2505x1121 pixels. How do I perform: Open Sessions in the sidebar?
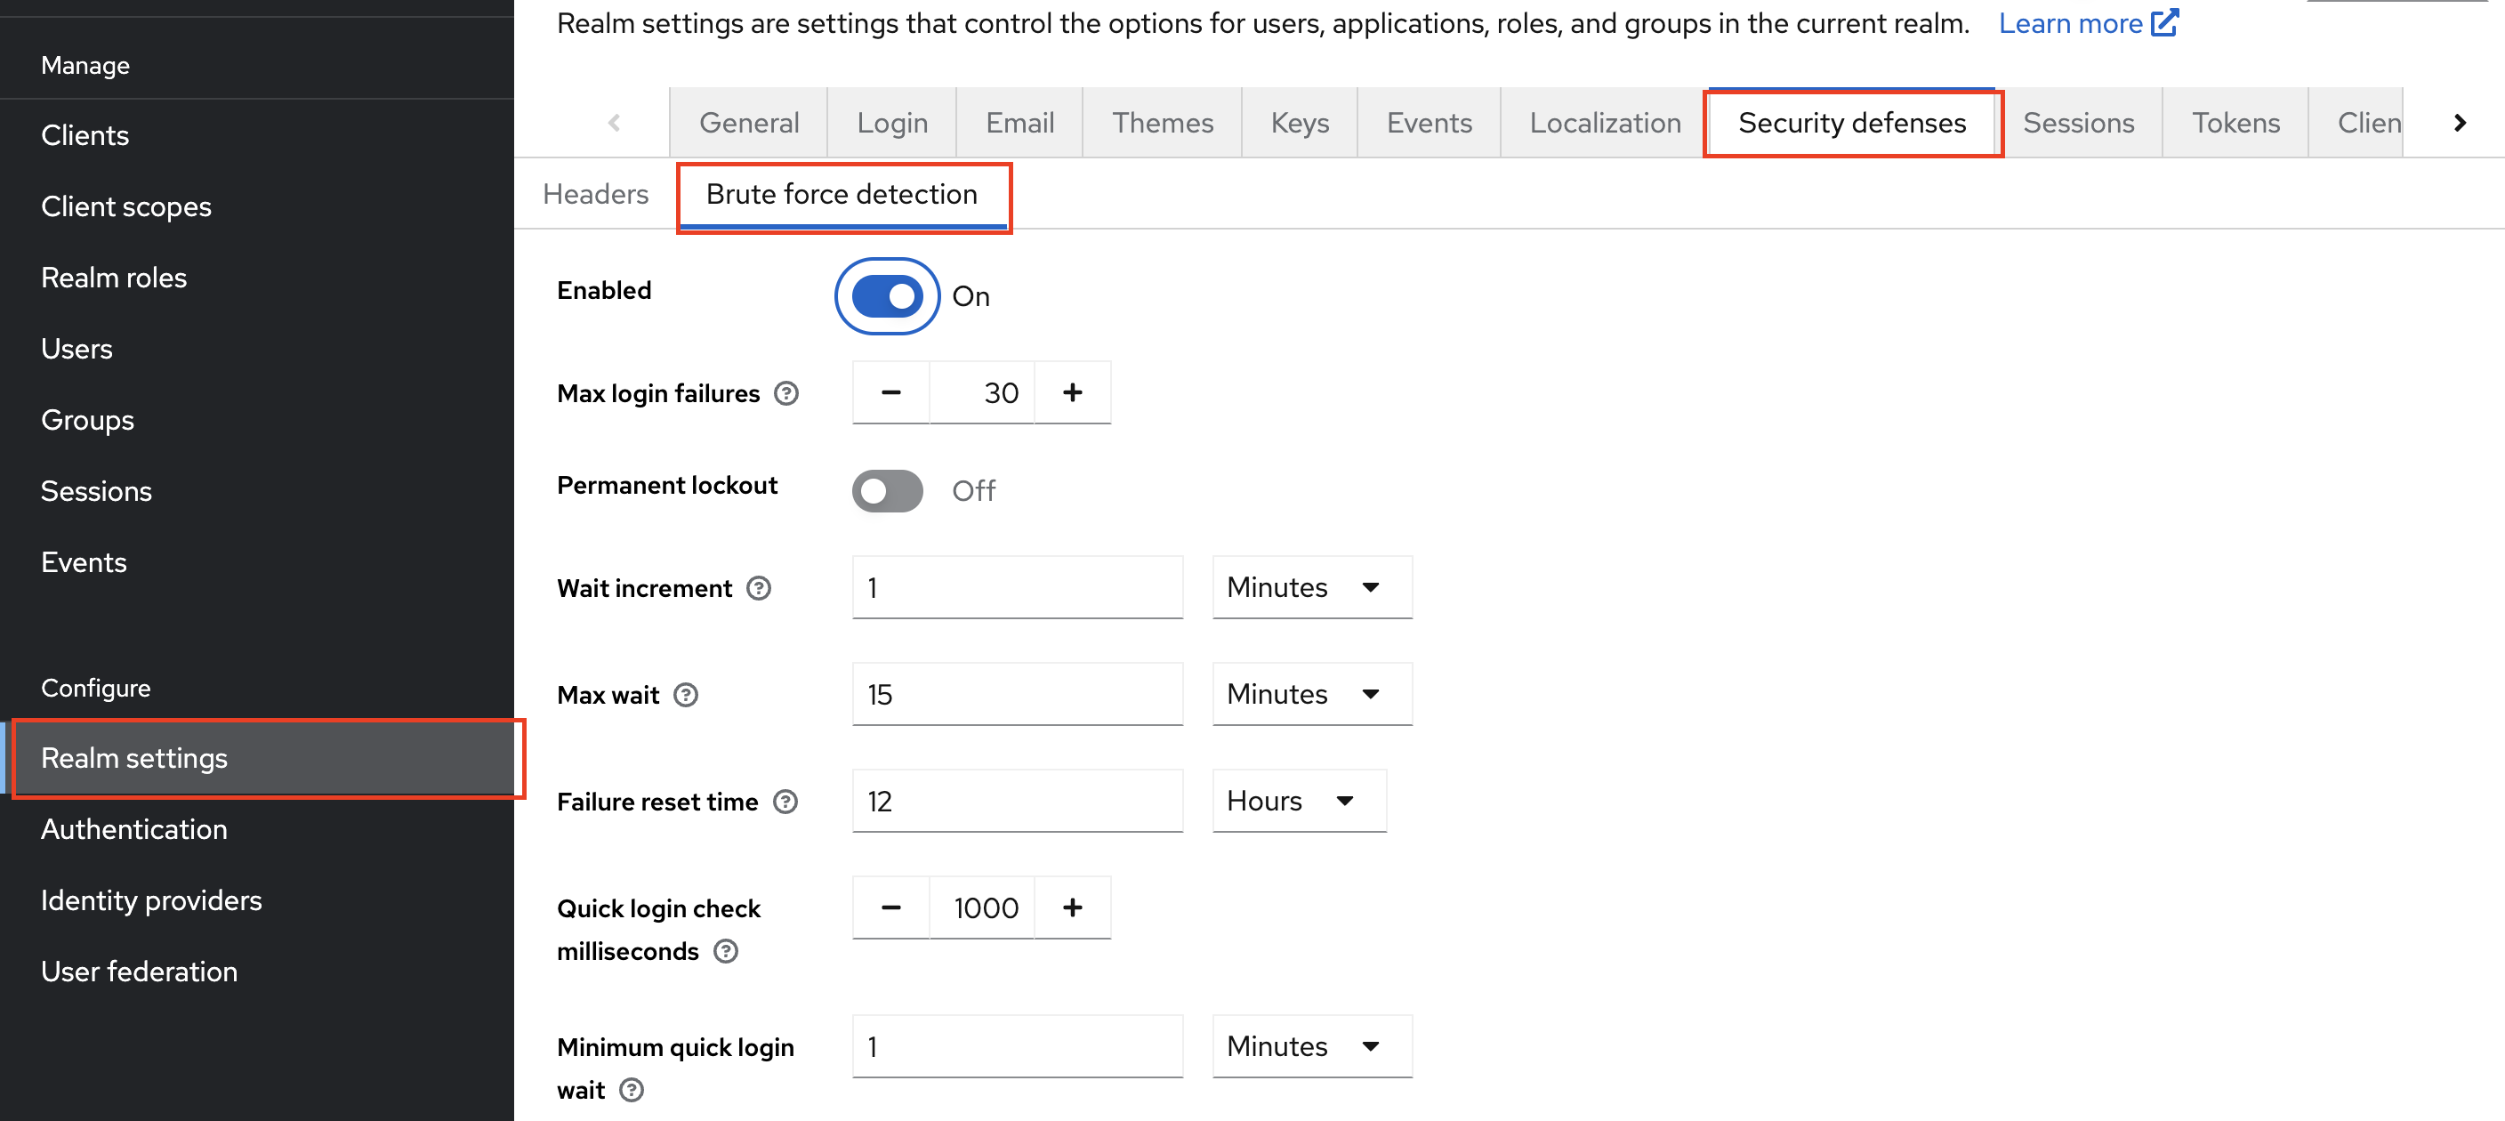pos(257,490)
